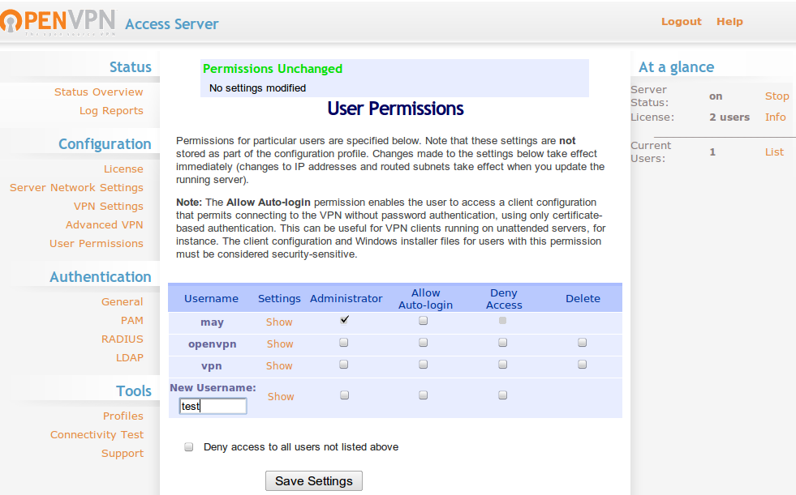Select LDAP authentication page
796x495 pixels.
click(x=130, y=358)
